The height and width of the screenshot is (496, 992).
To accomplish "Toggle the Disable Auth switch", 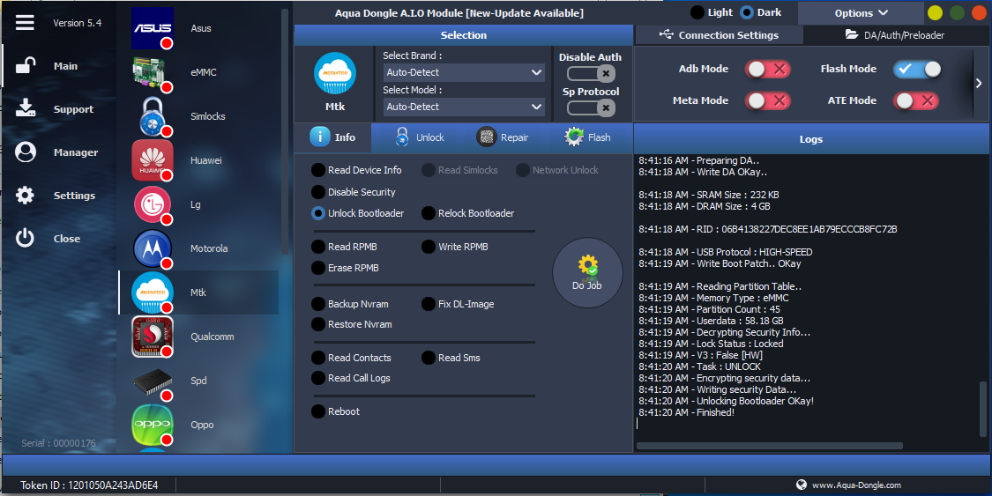I will coord(592,74).
